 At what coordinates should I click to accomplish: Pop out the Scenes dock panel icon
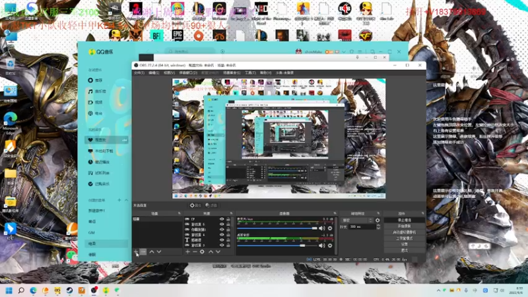tap(179, 213)
